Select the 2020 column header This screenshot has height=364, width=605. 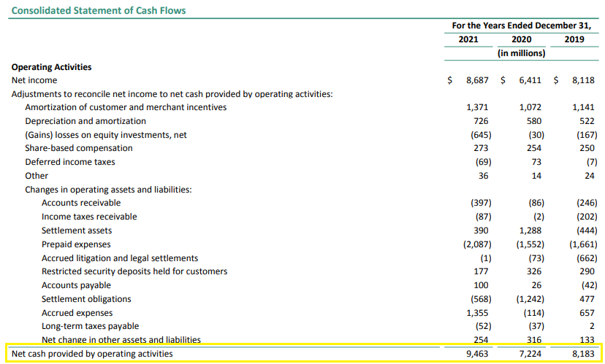coord(521,39)
